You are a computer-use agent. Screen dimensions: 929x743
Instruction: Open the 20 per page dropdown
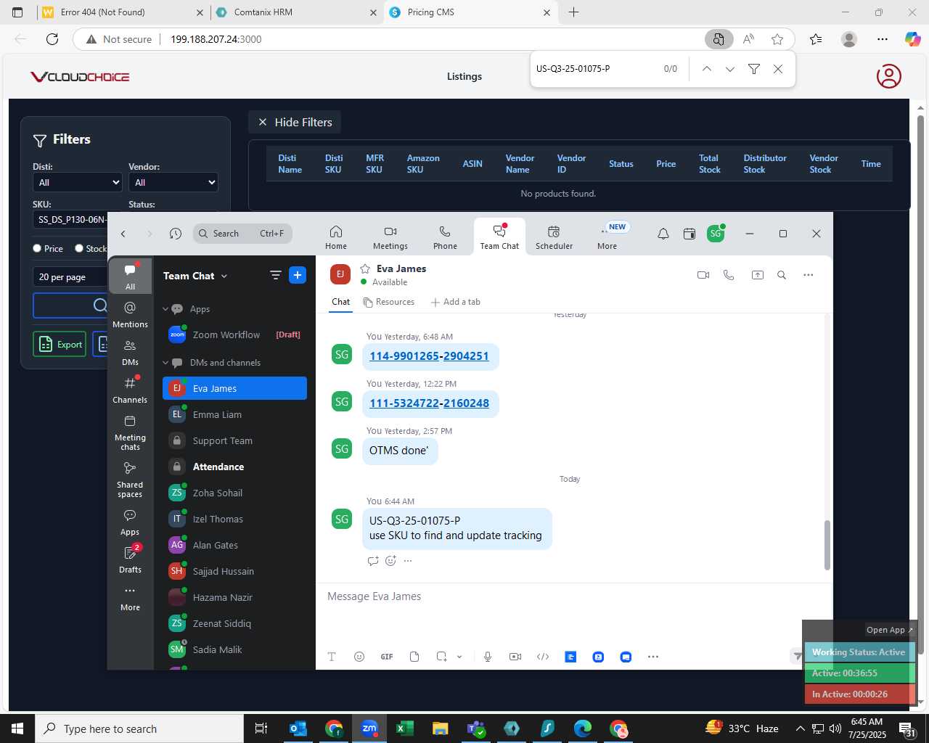tap(70, 277)
